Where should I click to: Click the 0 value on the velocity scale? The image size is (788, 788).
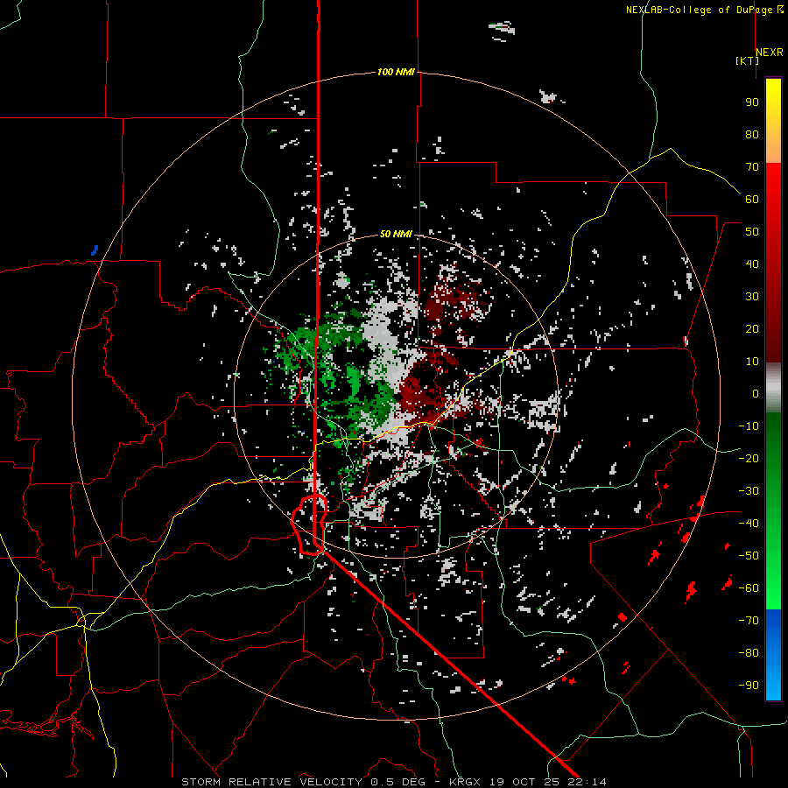point(756,393)
